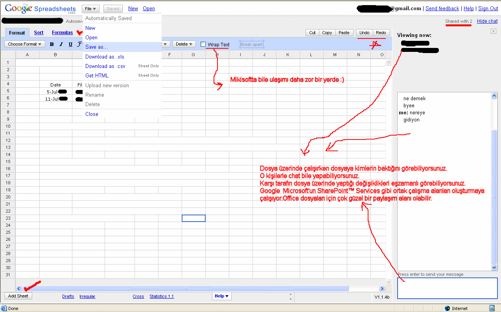Image resolution: width=501 pixels, height=312 pixels.
Task: Click the Open link in the header
Action: pyautogui.click(x=149, y=9)
